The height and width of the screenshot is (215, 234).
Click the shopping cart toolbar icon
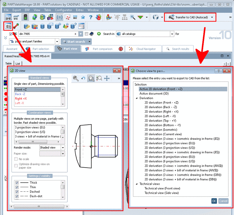click(x=16, y=17)
